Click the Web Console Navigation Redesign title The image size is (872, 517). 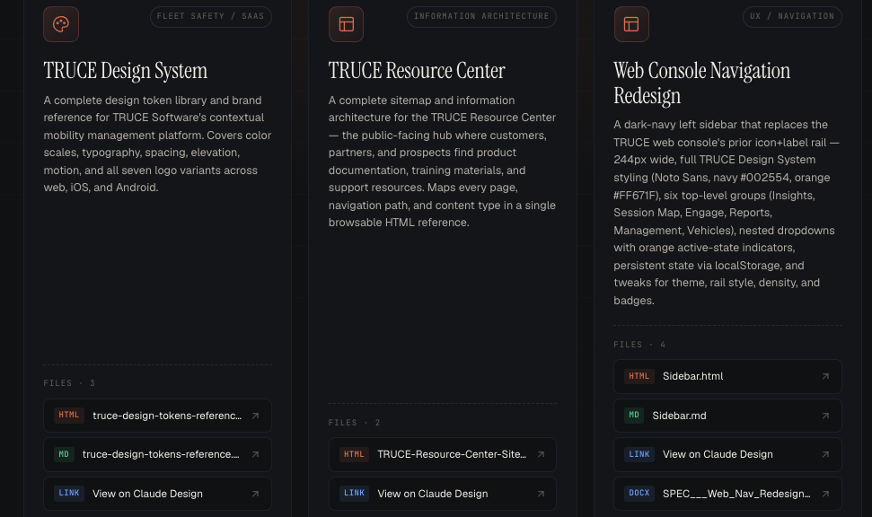tap(702, 83)
